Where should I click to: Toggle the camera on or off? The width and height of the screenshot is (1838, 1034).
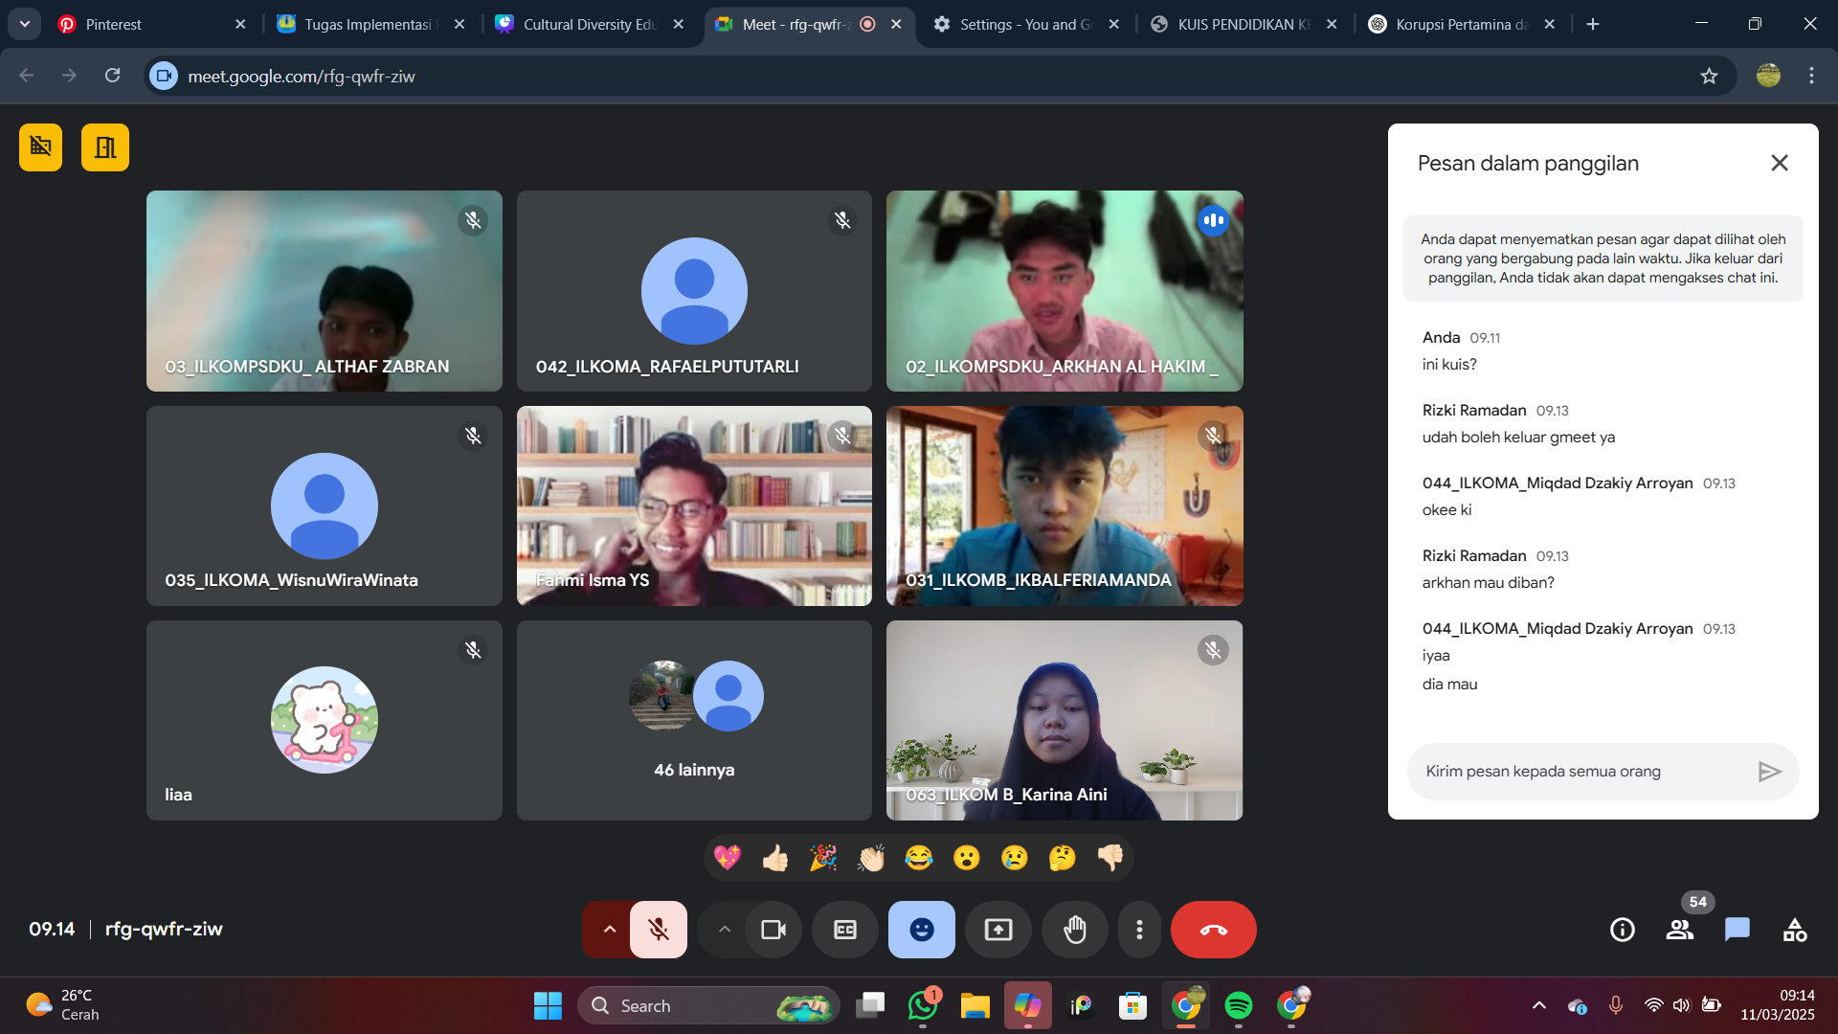773,930
